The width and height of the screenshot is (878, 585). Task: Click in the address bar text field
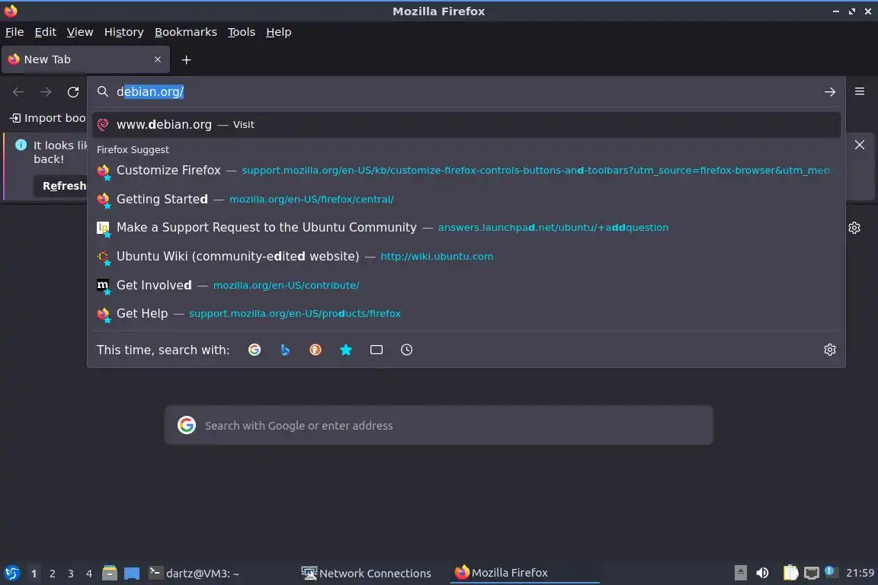click(465, 92)
